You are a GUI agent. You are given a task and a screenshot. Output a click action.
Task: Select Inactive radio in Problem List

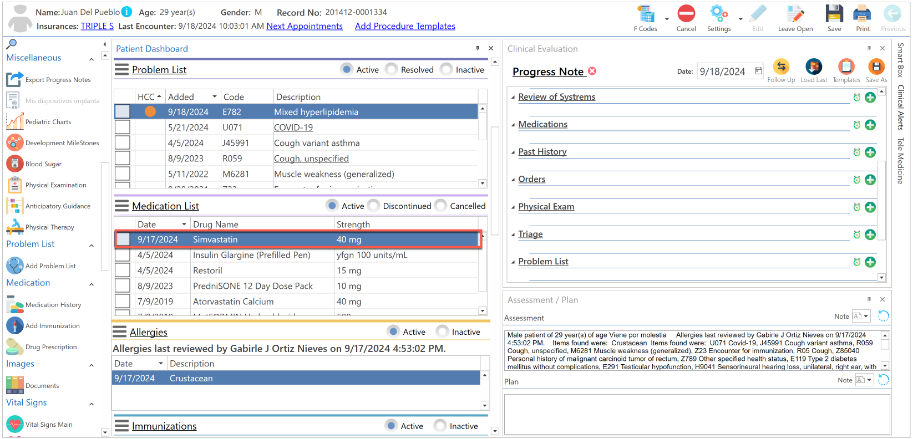tap(447, 69)
